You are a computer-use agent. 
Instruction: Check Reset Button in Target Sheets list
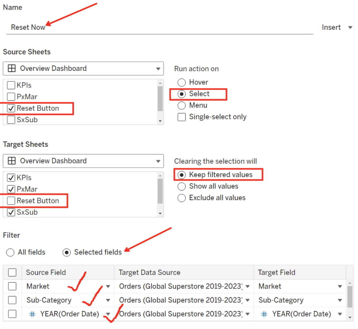click(x=11, y=201)
